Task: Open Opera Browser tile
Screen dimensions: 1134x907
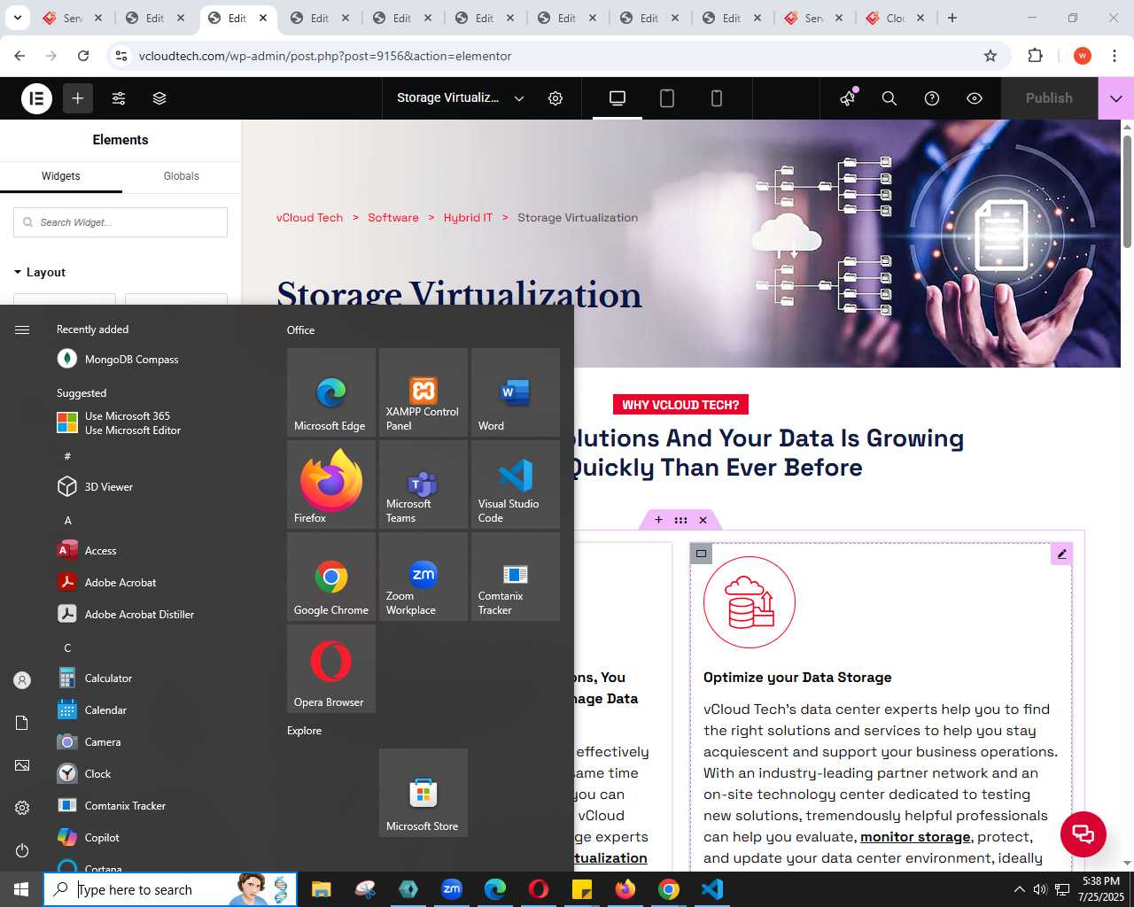Action: coord(331,669)
